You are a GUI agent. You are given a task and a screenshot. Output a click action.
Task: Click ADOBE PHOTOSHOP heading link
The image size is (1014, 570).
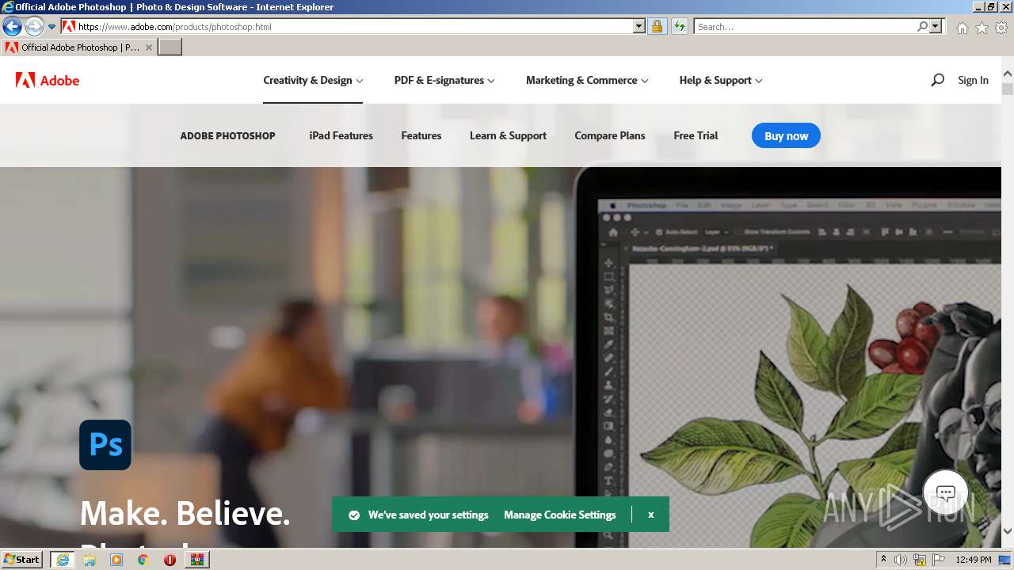tap(227, 135)
